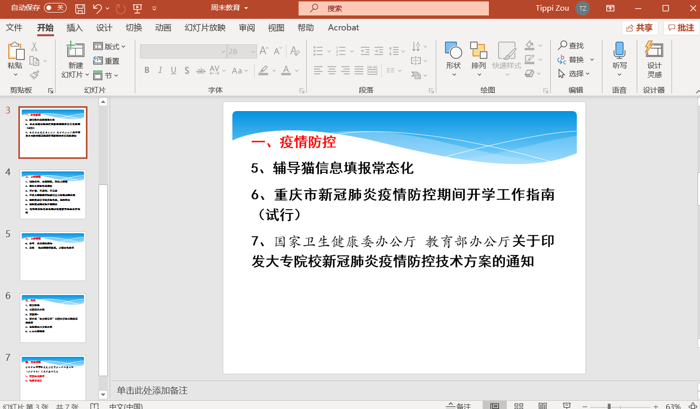Select slide 5 thumbnail

(x=53, y=256)
